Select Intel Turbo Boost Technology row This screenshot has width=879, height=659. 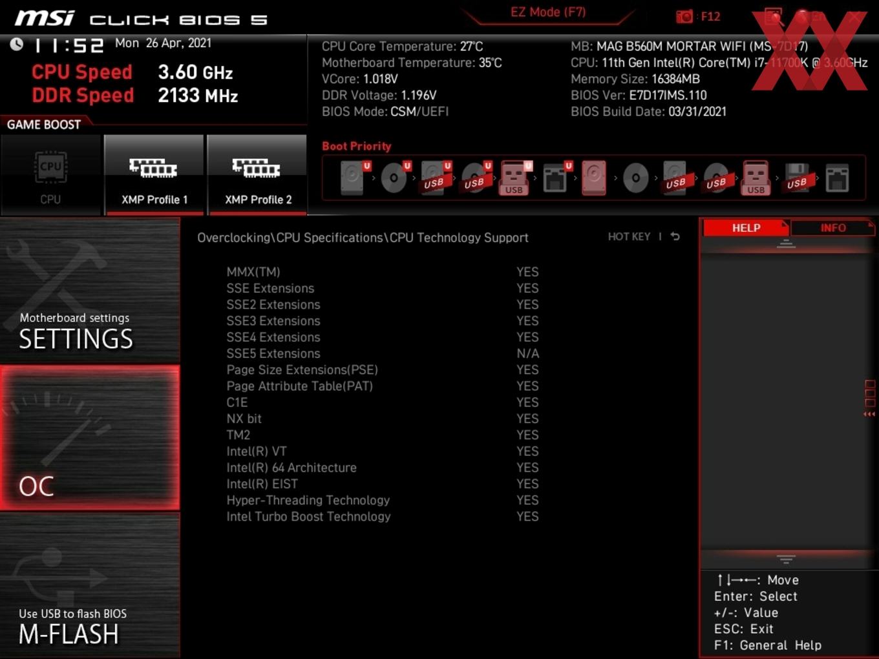(x=383, y=516)
